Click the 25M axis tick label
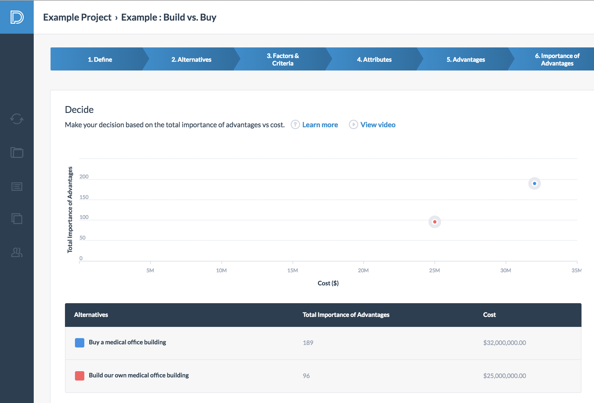The height and width of the screenshot is (403, 594). pyautogui.click(x=434, y=270)
